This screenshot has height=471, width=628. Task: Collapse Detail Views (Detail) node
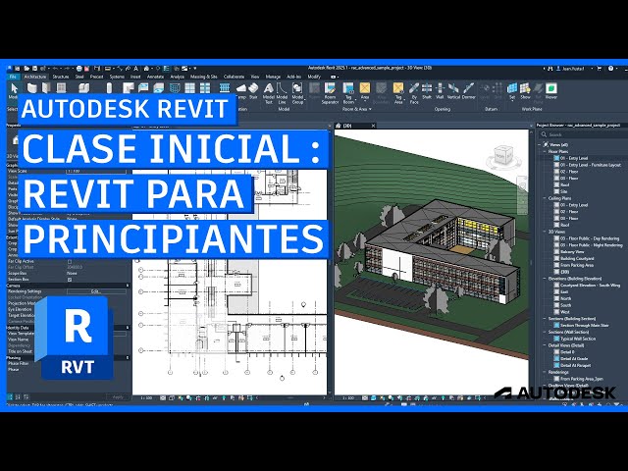[x=545, y=345]
